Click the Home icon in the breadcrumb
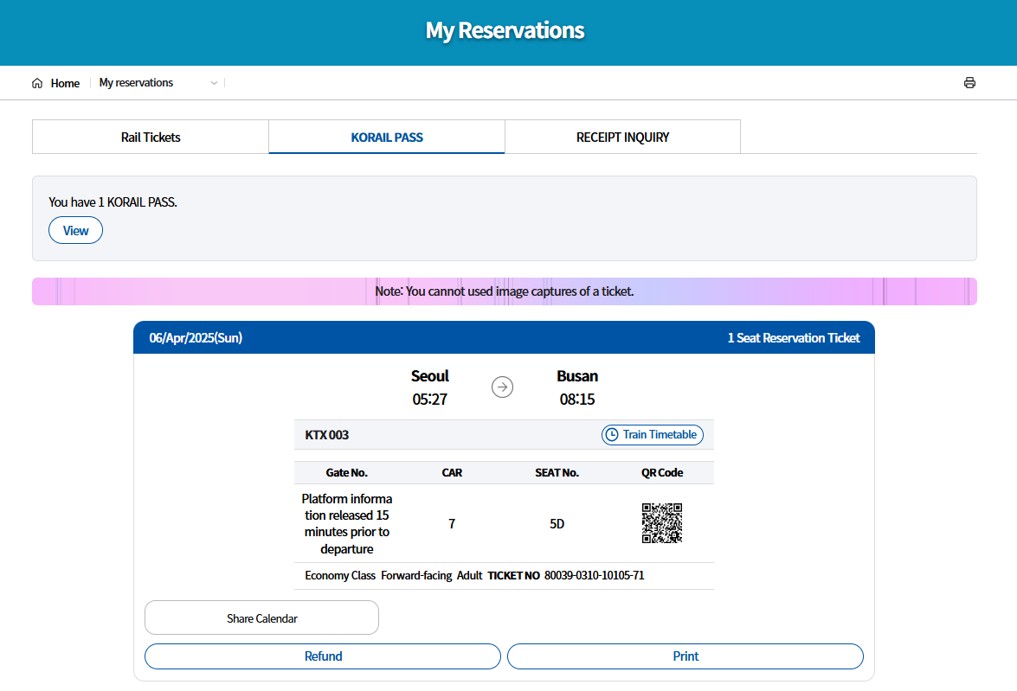The height and width of the screenshot is (691, 1017). point(35,82)
